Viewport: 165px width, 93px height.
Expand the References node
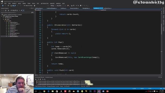[x=3, y=18]
